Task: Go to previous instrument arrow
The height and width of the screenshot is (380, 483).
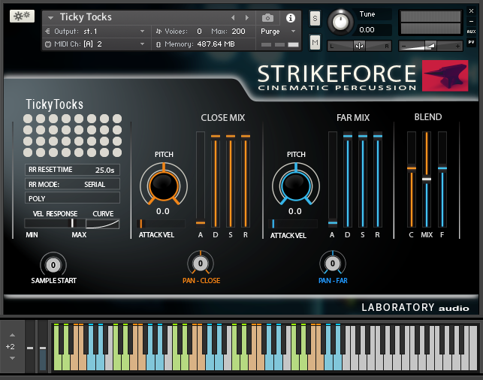Action: (x=233, y=18)
